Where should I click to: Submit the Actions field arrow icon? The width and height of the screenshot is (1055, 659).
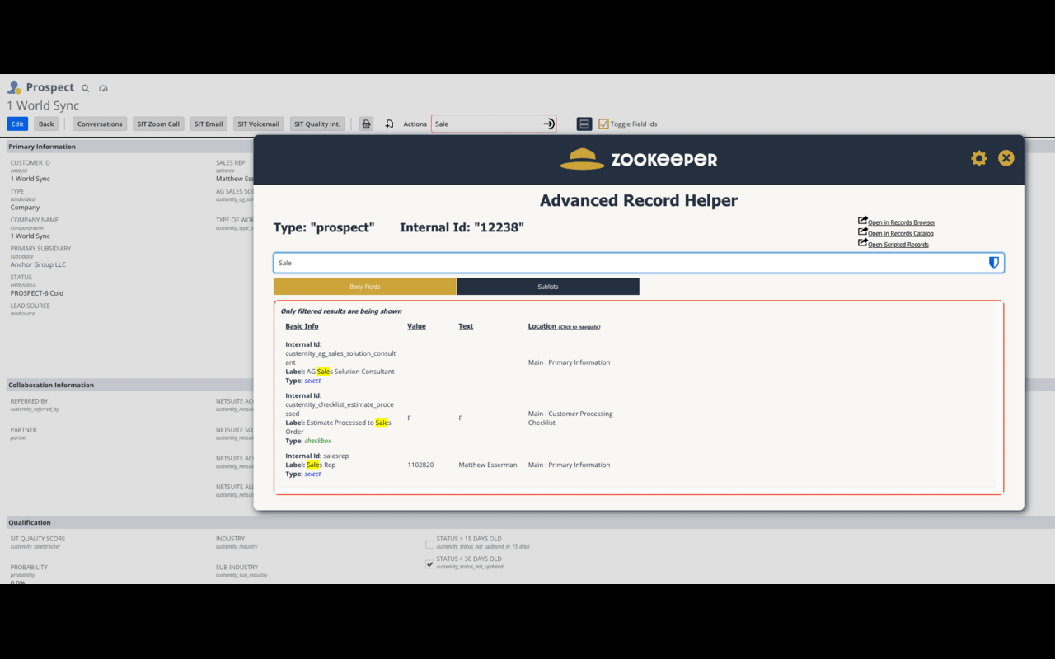pos(549,124)
